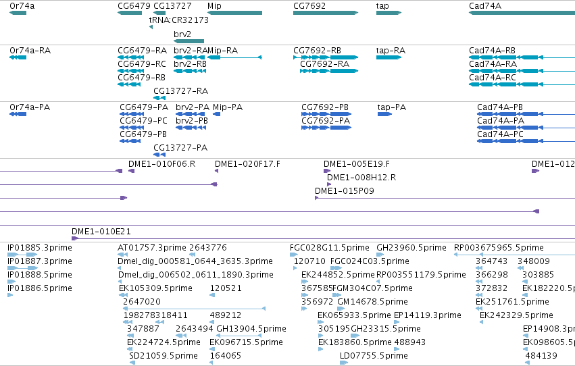Click clone end DME1-008H12.R

click(x=329, y=184)
